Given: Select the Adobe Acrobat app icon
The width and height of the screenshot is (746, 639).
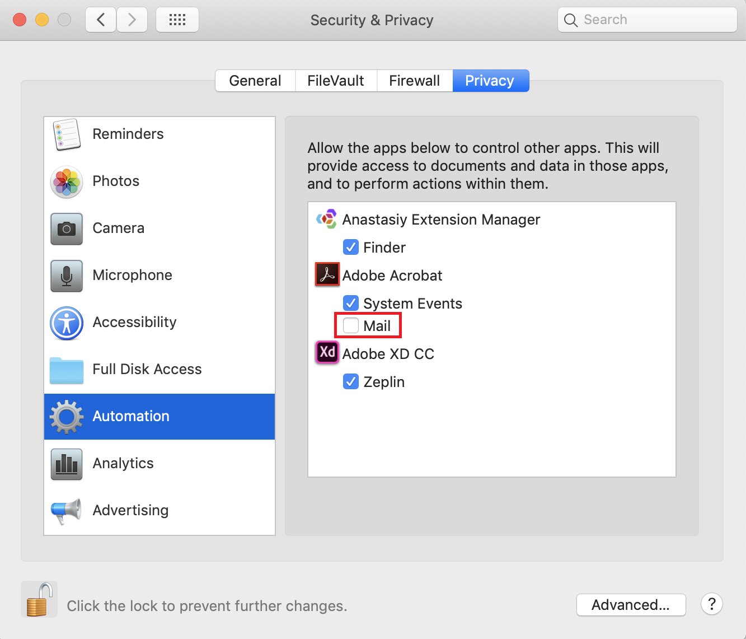Looking at the screenshot, I should (327, 274).
